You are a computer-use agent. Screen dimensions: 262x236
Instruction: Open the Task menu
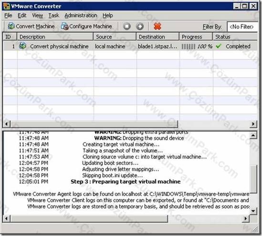53,16
